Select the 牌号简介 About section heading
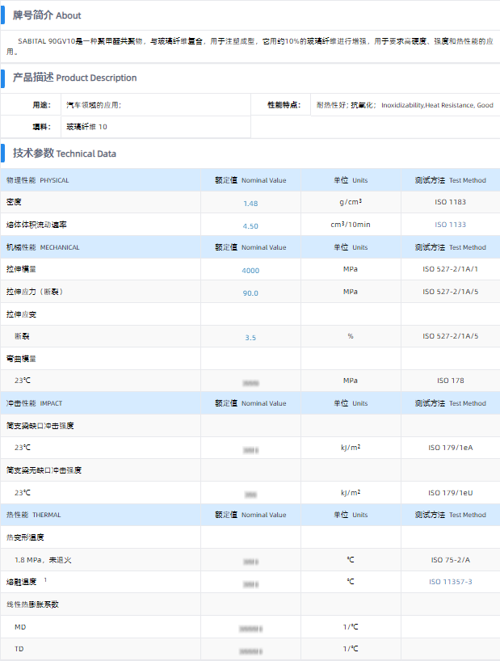500x661 pixels. [x=47, y=15]
